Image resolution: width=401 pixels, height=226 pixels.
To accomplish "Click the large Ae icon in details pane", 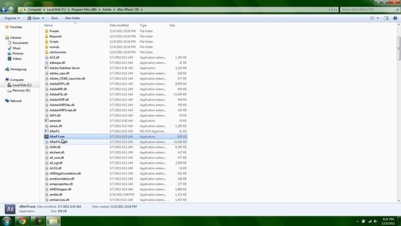I will [10, 209].
